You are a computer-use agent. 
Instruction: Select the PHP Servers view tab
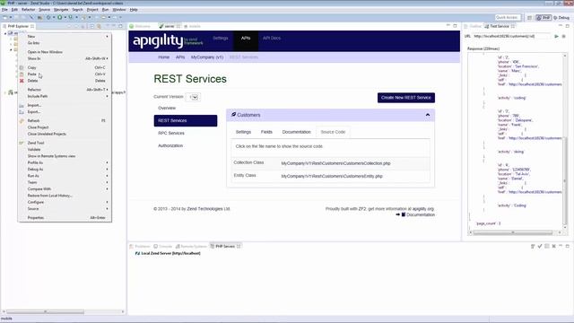tap(225, 246)
